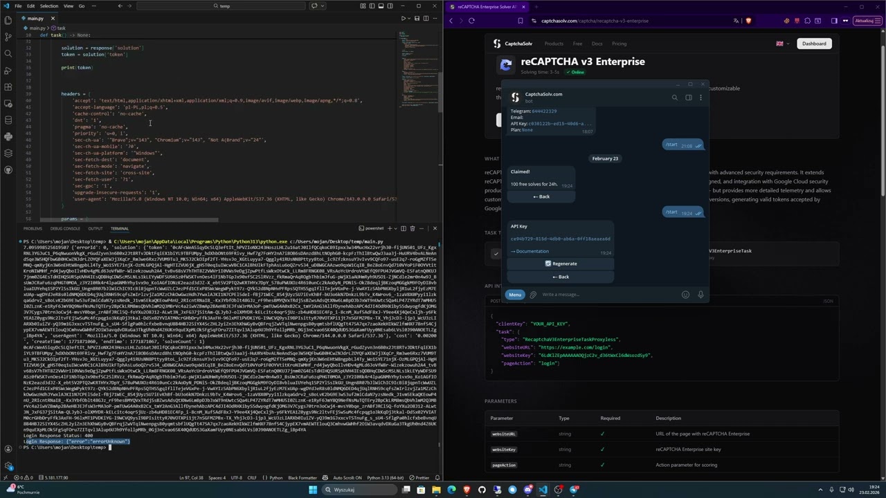Viewport: 886px width, 498px height.
Task: Open Telegram chat three-dot menu
Action: pyautogui.click(x=700, y=98)
